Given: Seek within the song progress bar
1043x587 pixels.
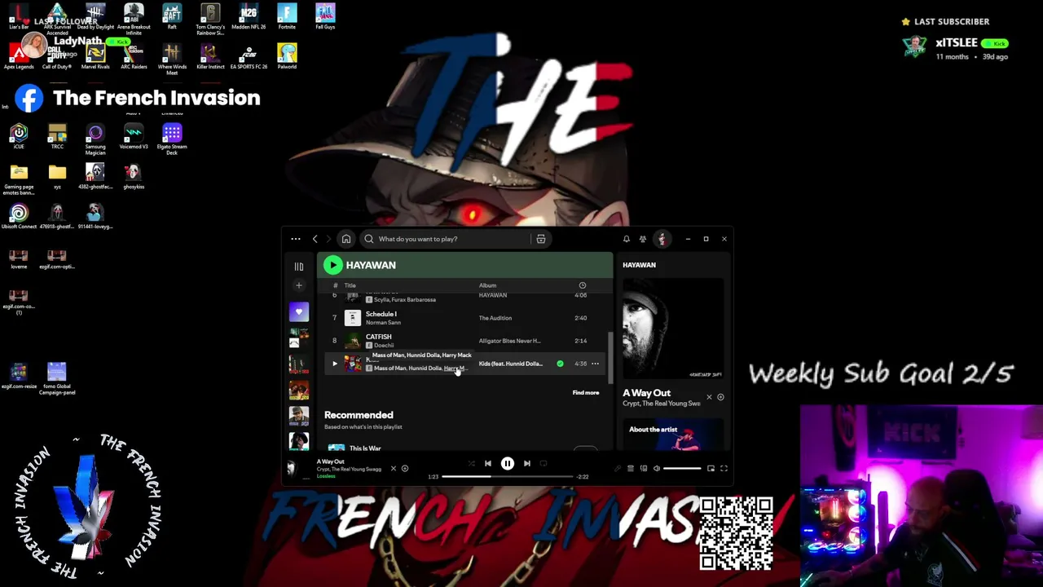Looking at the screenshot, I should 508,476.
